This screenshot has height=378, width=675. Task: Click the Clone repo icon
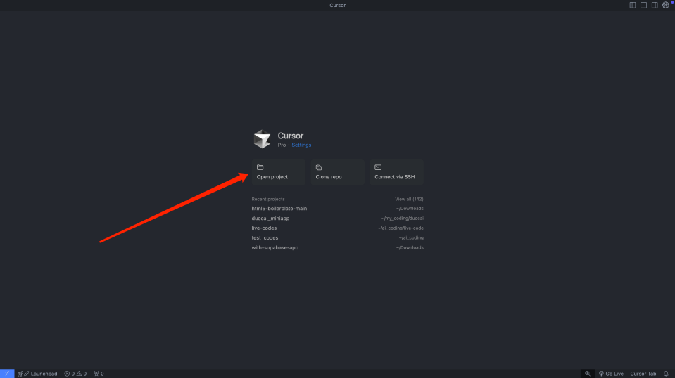(319, 167)
